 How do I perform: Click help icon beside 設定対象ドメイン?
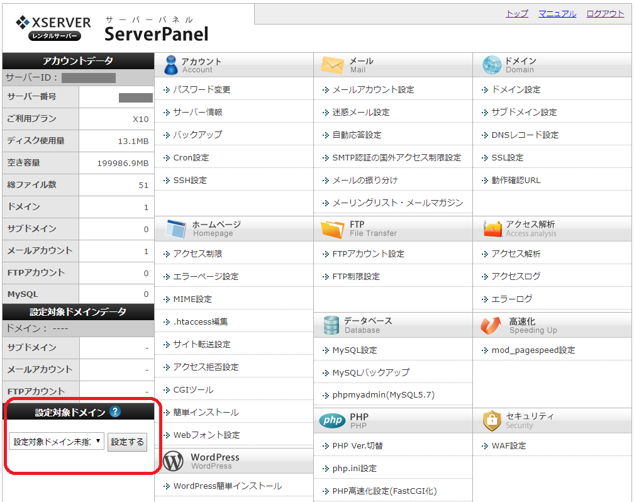click(115, 411)
